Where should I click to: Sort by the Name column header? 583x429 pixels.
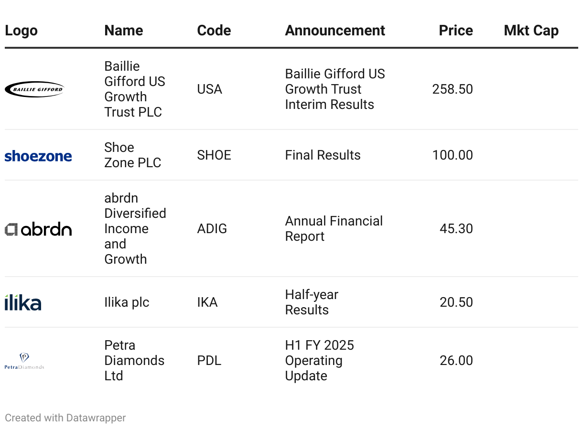pos(123,31)
